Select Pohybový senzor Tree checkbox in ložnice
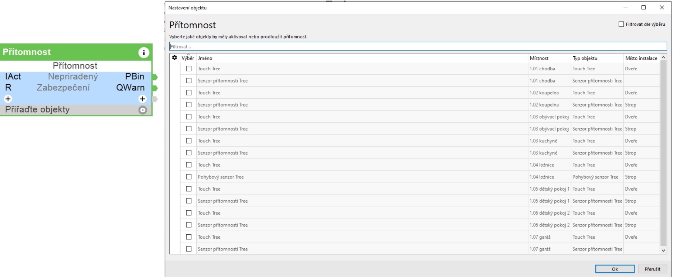The height and width of the screenshot is (277, 673). 189,177
